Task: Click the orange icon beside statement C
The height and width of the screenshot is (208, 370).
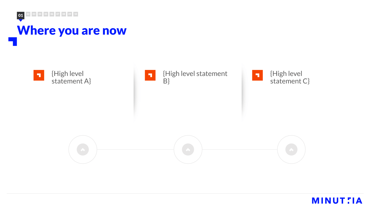Action: 257,75
